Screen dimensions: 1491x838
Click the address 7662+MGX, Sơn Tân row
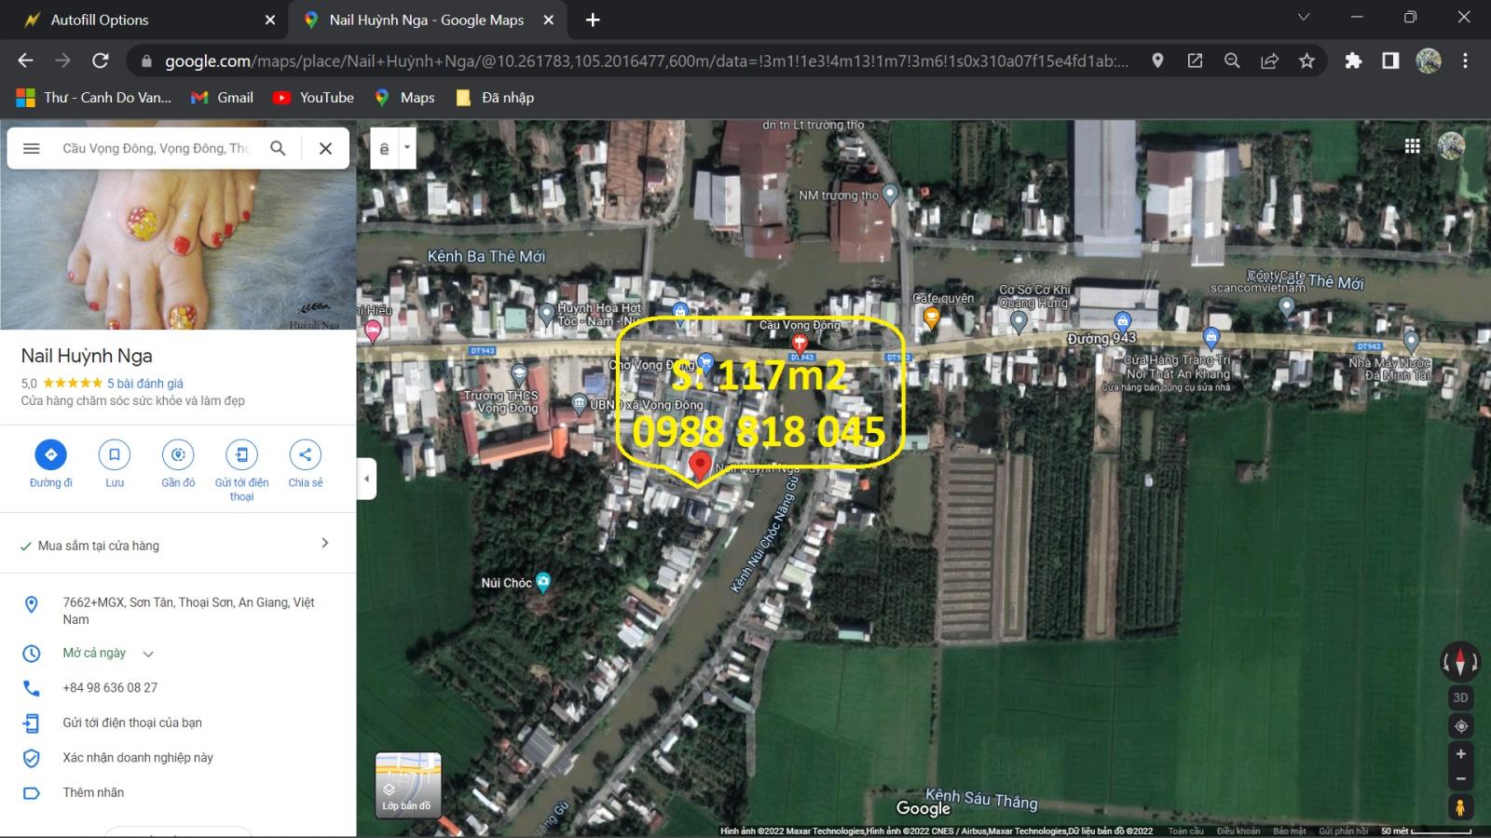pyautogui.click(x=178, y=611)
